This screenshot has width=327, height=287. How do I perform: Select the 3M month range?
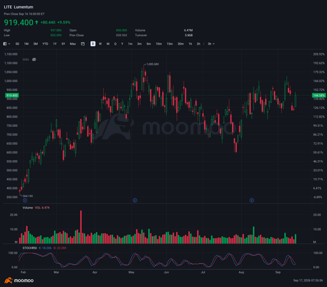pyautogui.click(x=35, y=44)
